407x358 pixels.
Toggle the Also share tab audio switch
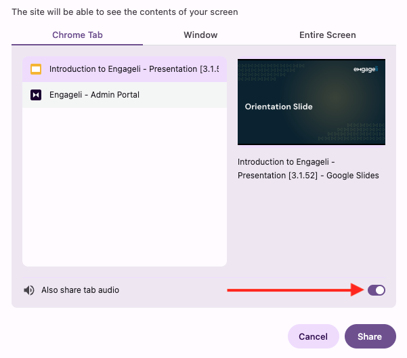(376, 290)
